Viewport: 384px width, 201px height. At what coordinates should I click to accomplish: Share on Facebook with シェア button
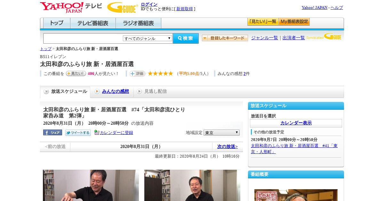coord(52,132)
